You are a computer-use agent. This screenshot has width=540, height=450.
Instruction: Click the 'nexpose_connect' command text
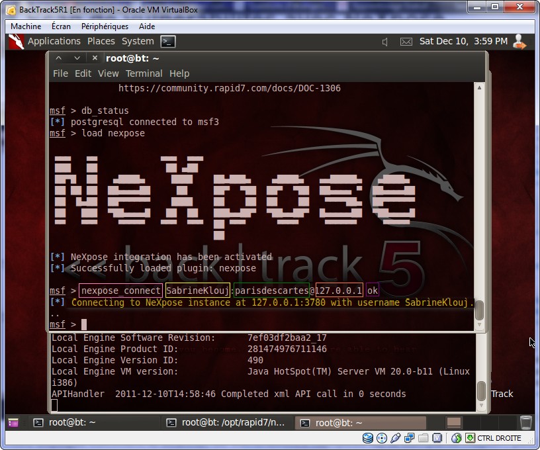click(121, 291)
